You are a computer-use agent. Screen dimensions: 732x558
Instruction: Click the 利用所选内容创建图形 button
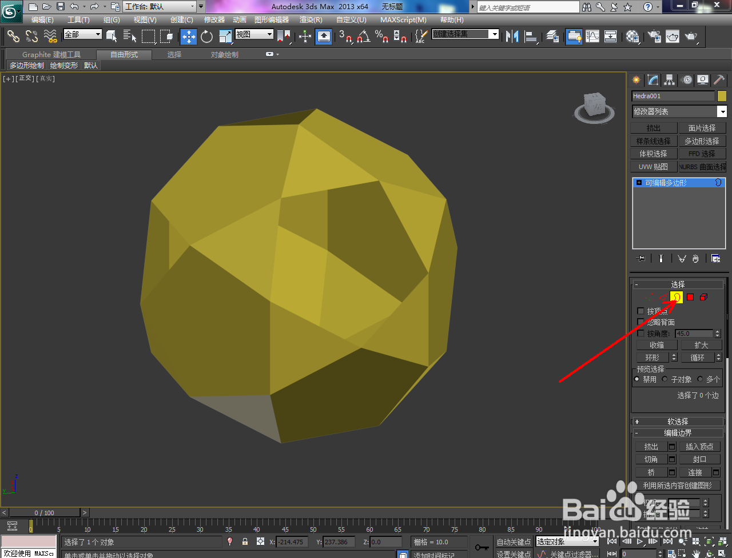coord(678,485)
